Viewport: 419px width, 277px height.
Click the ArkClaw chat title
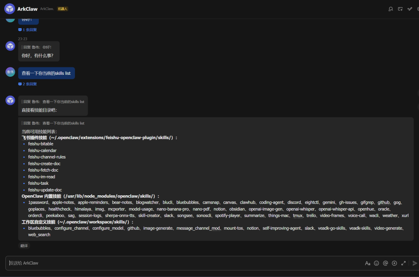pos(27,9)
